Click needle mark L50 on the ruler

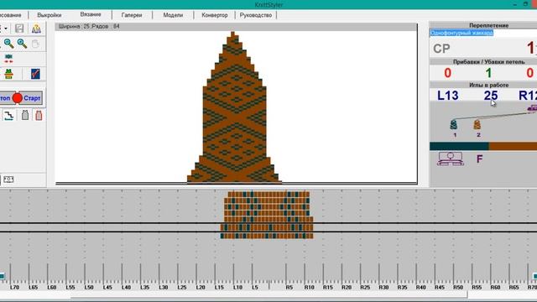pos(89,287)
